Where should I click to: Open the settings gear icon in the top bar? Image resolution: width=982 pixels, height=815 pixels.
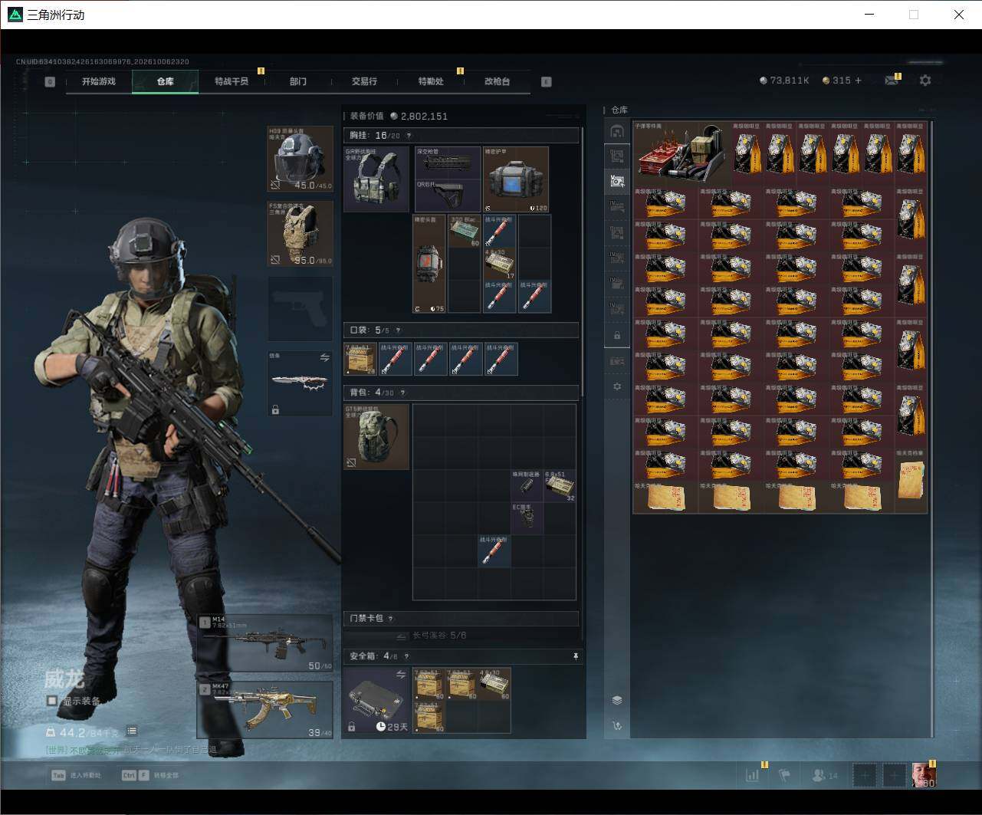pyautogui.click(x=925, y=80)
